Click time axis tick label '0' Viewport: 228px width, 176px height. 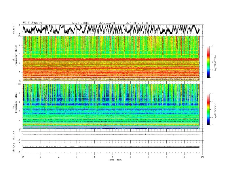[23, 157]
